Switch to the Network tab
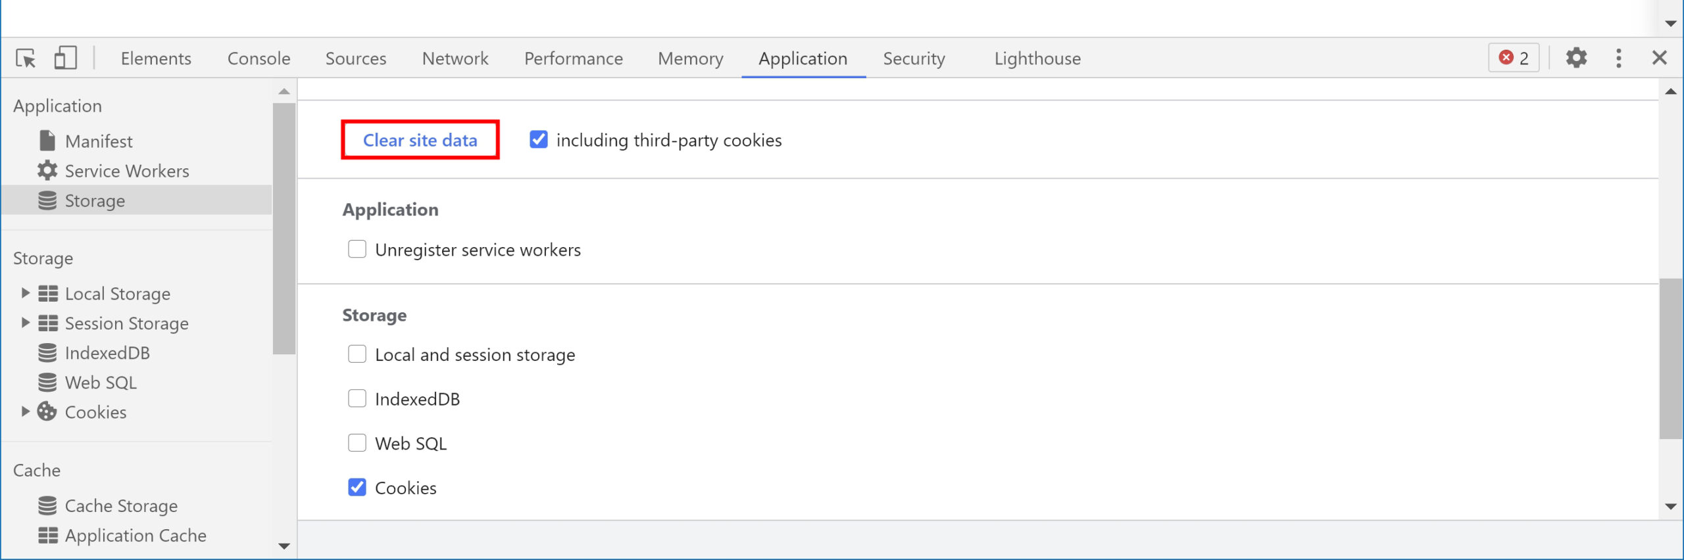1684x560 pixels. [455, 58]
